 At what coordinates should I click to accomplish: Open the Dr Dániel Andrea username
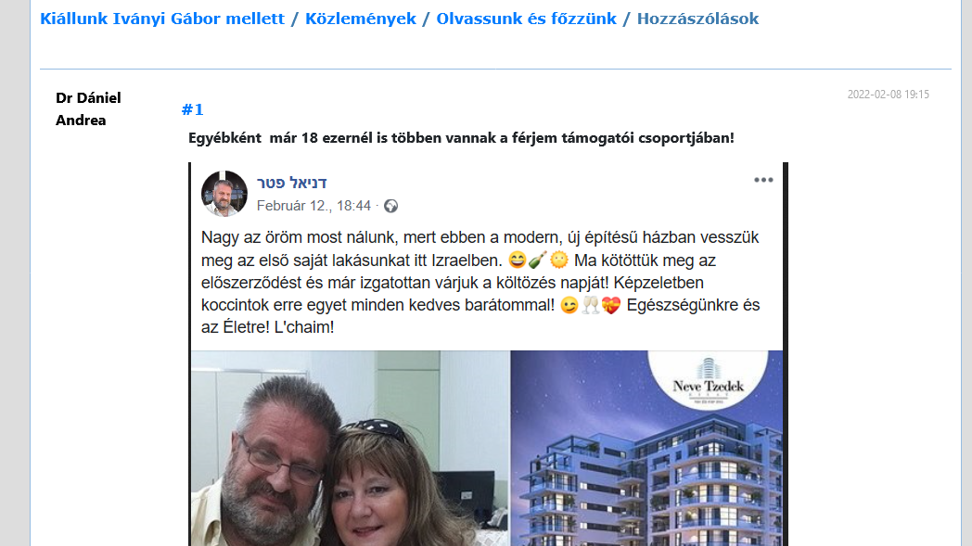(88, 109)
